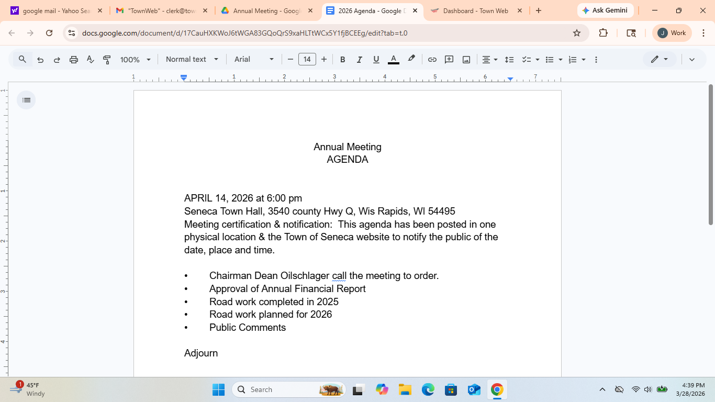Screen dimensions: 715x402
Task: Click the docs.google.com address bar URL
Action: [x=244, y=33]
